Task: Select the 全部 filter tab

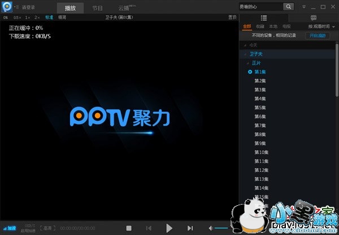Action: (x=247, y=26)
